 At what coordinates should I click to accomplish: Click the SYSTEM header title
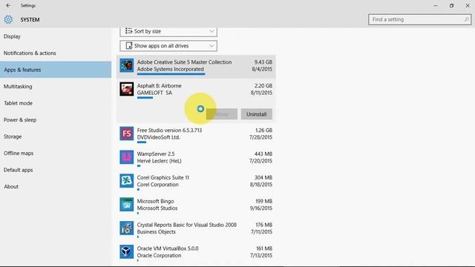[30, 20]
